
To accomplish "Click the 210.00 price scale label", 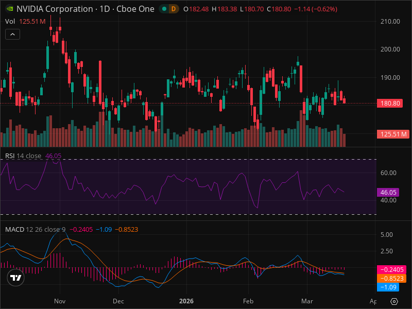I will click(390, 22).
